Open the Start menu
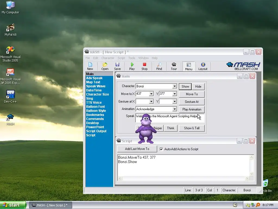278x209 pixels. 13,205
